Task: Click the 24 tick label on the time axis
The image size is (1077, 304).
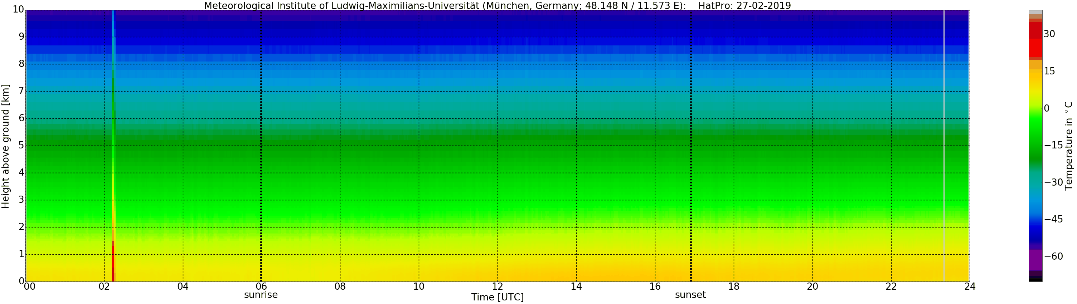Action: pos(970,286)
